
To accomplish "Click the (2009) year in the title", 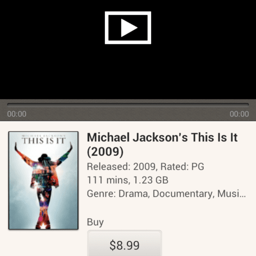I will coord(105,152).
